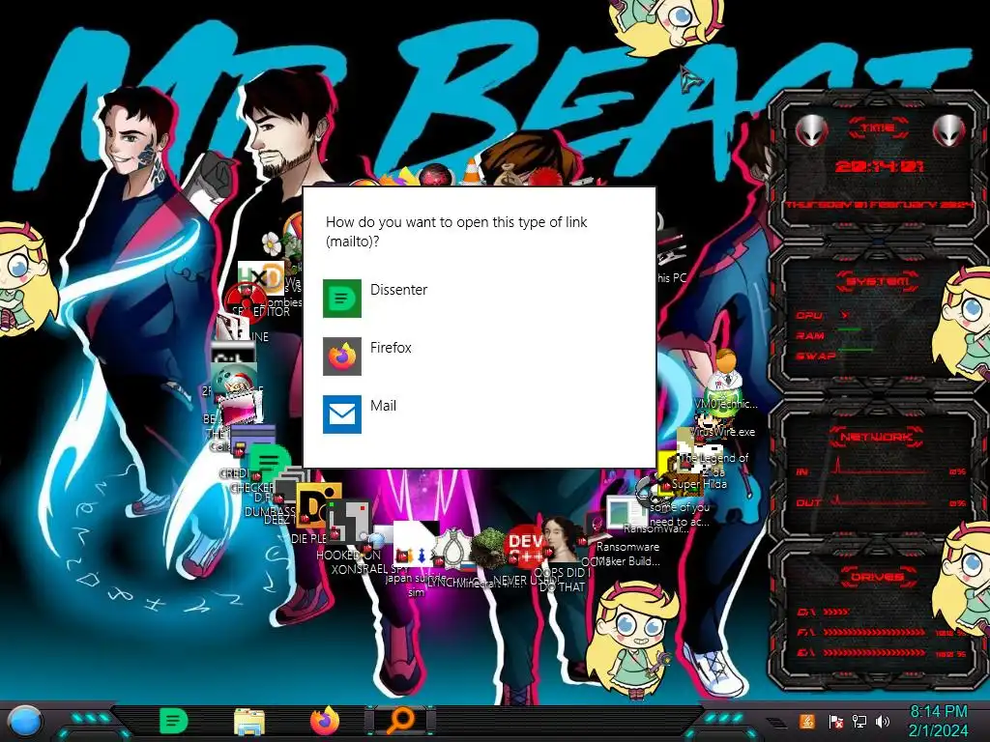Click the orange magnifier taskbar item
Viewport: 990px width, 742px height.
(400, 721)
